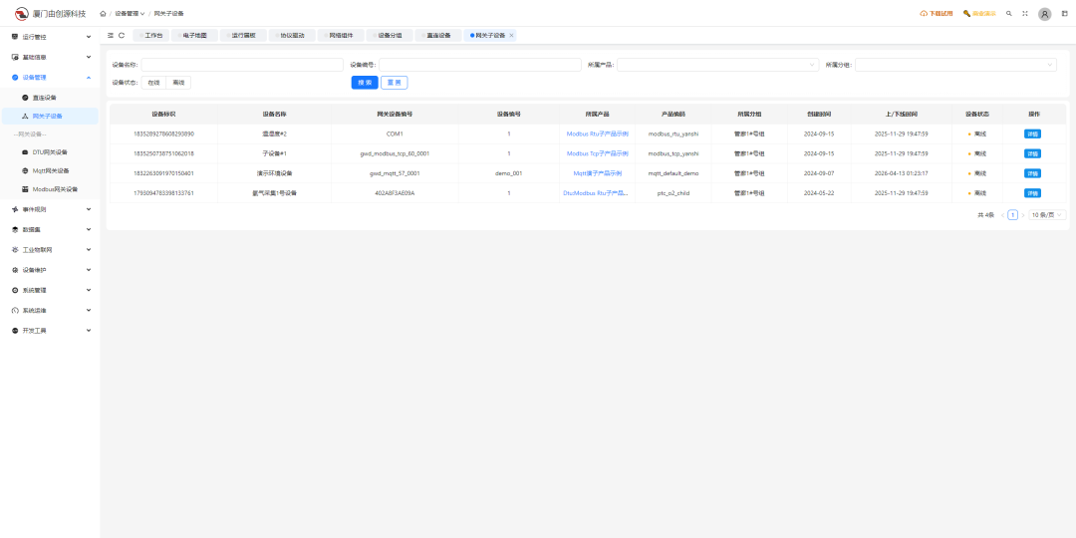This screenshot has width=1076, height=538.
Task: Click the refresh icon beside the tab bar
Action: point(122,35)
